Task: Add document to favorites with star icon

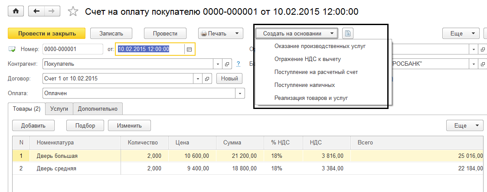Action: pos(73,12)
